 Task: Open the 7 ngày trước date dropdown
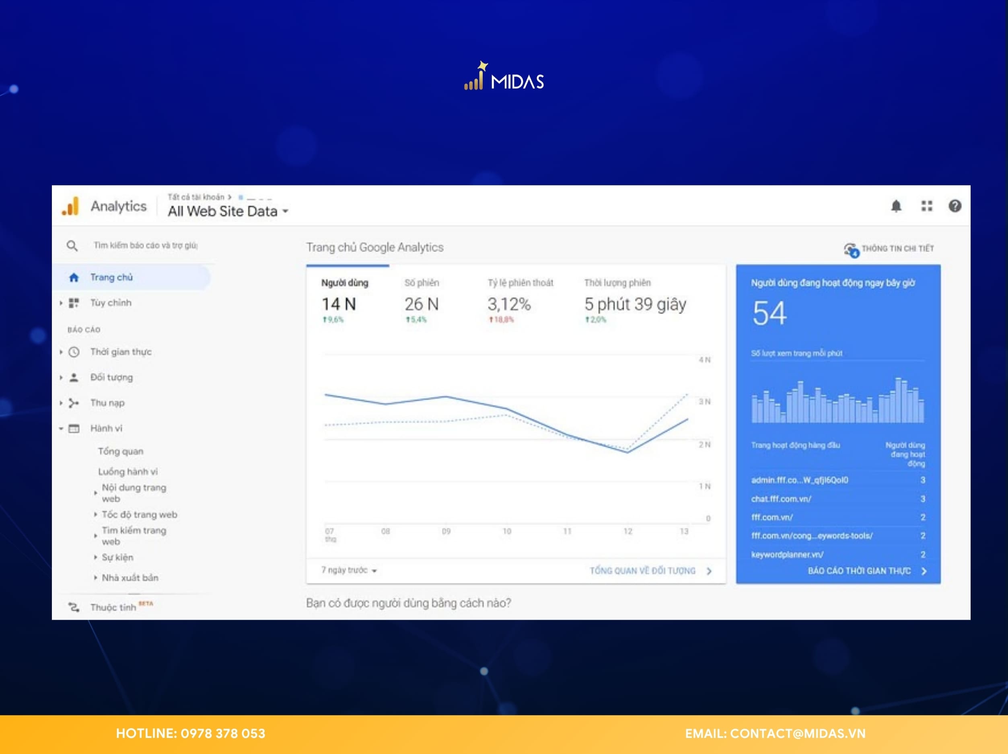pyautogui.click(x=349, y=570)
